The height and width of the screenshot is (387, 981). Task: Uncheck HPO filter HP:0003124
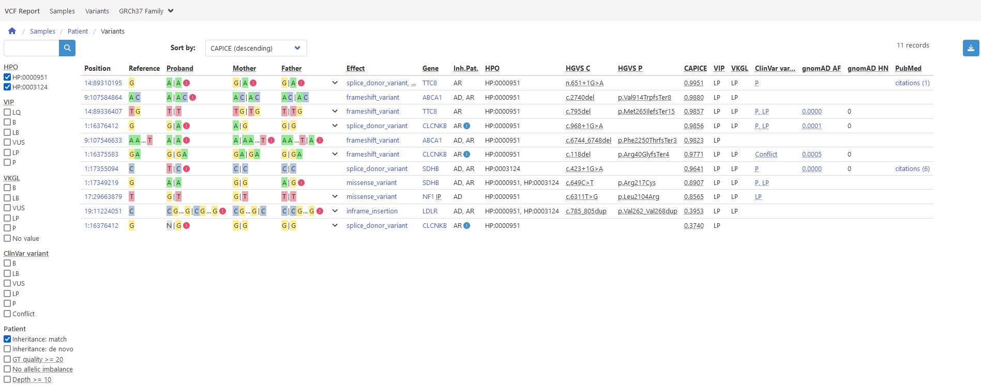(x=7, y=87)
